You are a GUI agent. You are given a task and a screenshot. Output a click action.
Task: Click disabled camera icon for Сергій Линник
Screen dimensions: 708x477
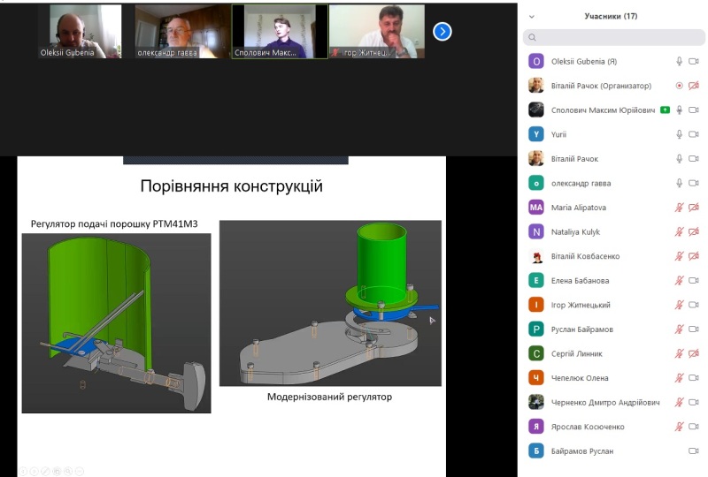694,353
